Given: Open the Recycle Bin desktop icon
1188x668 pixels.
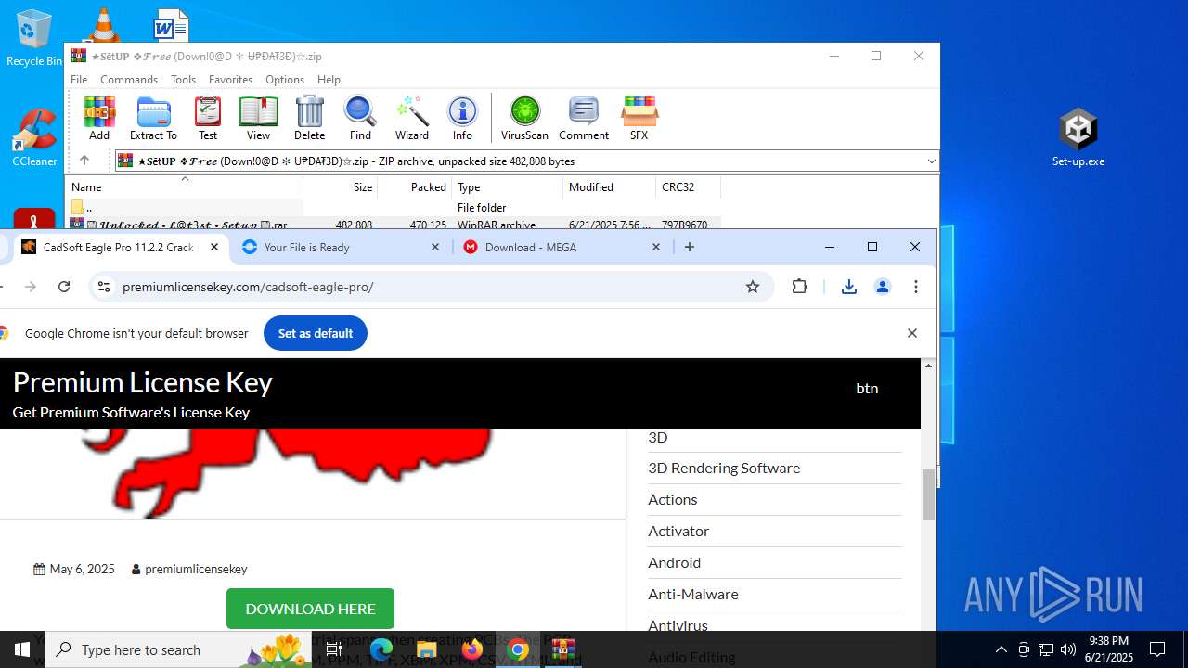Looking at the screenshot, I should [33, 38].
